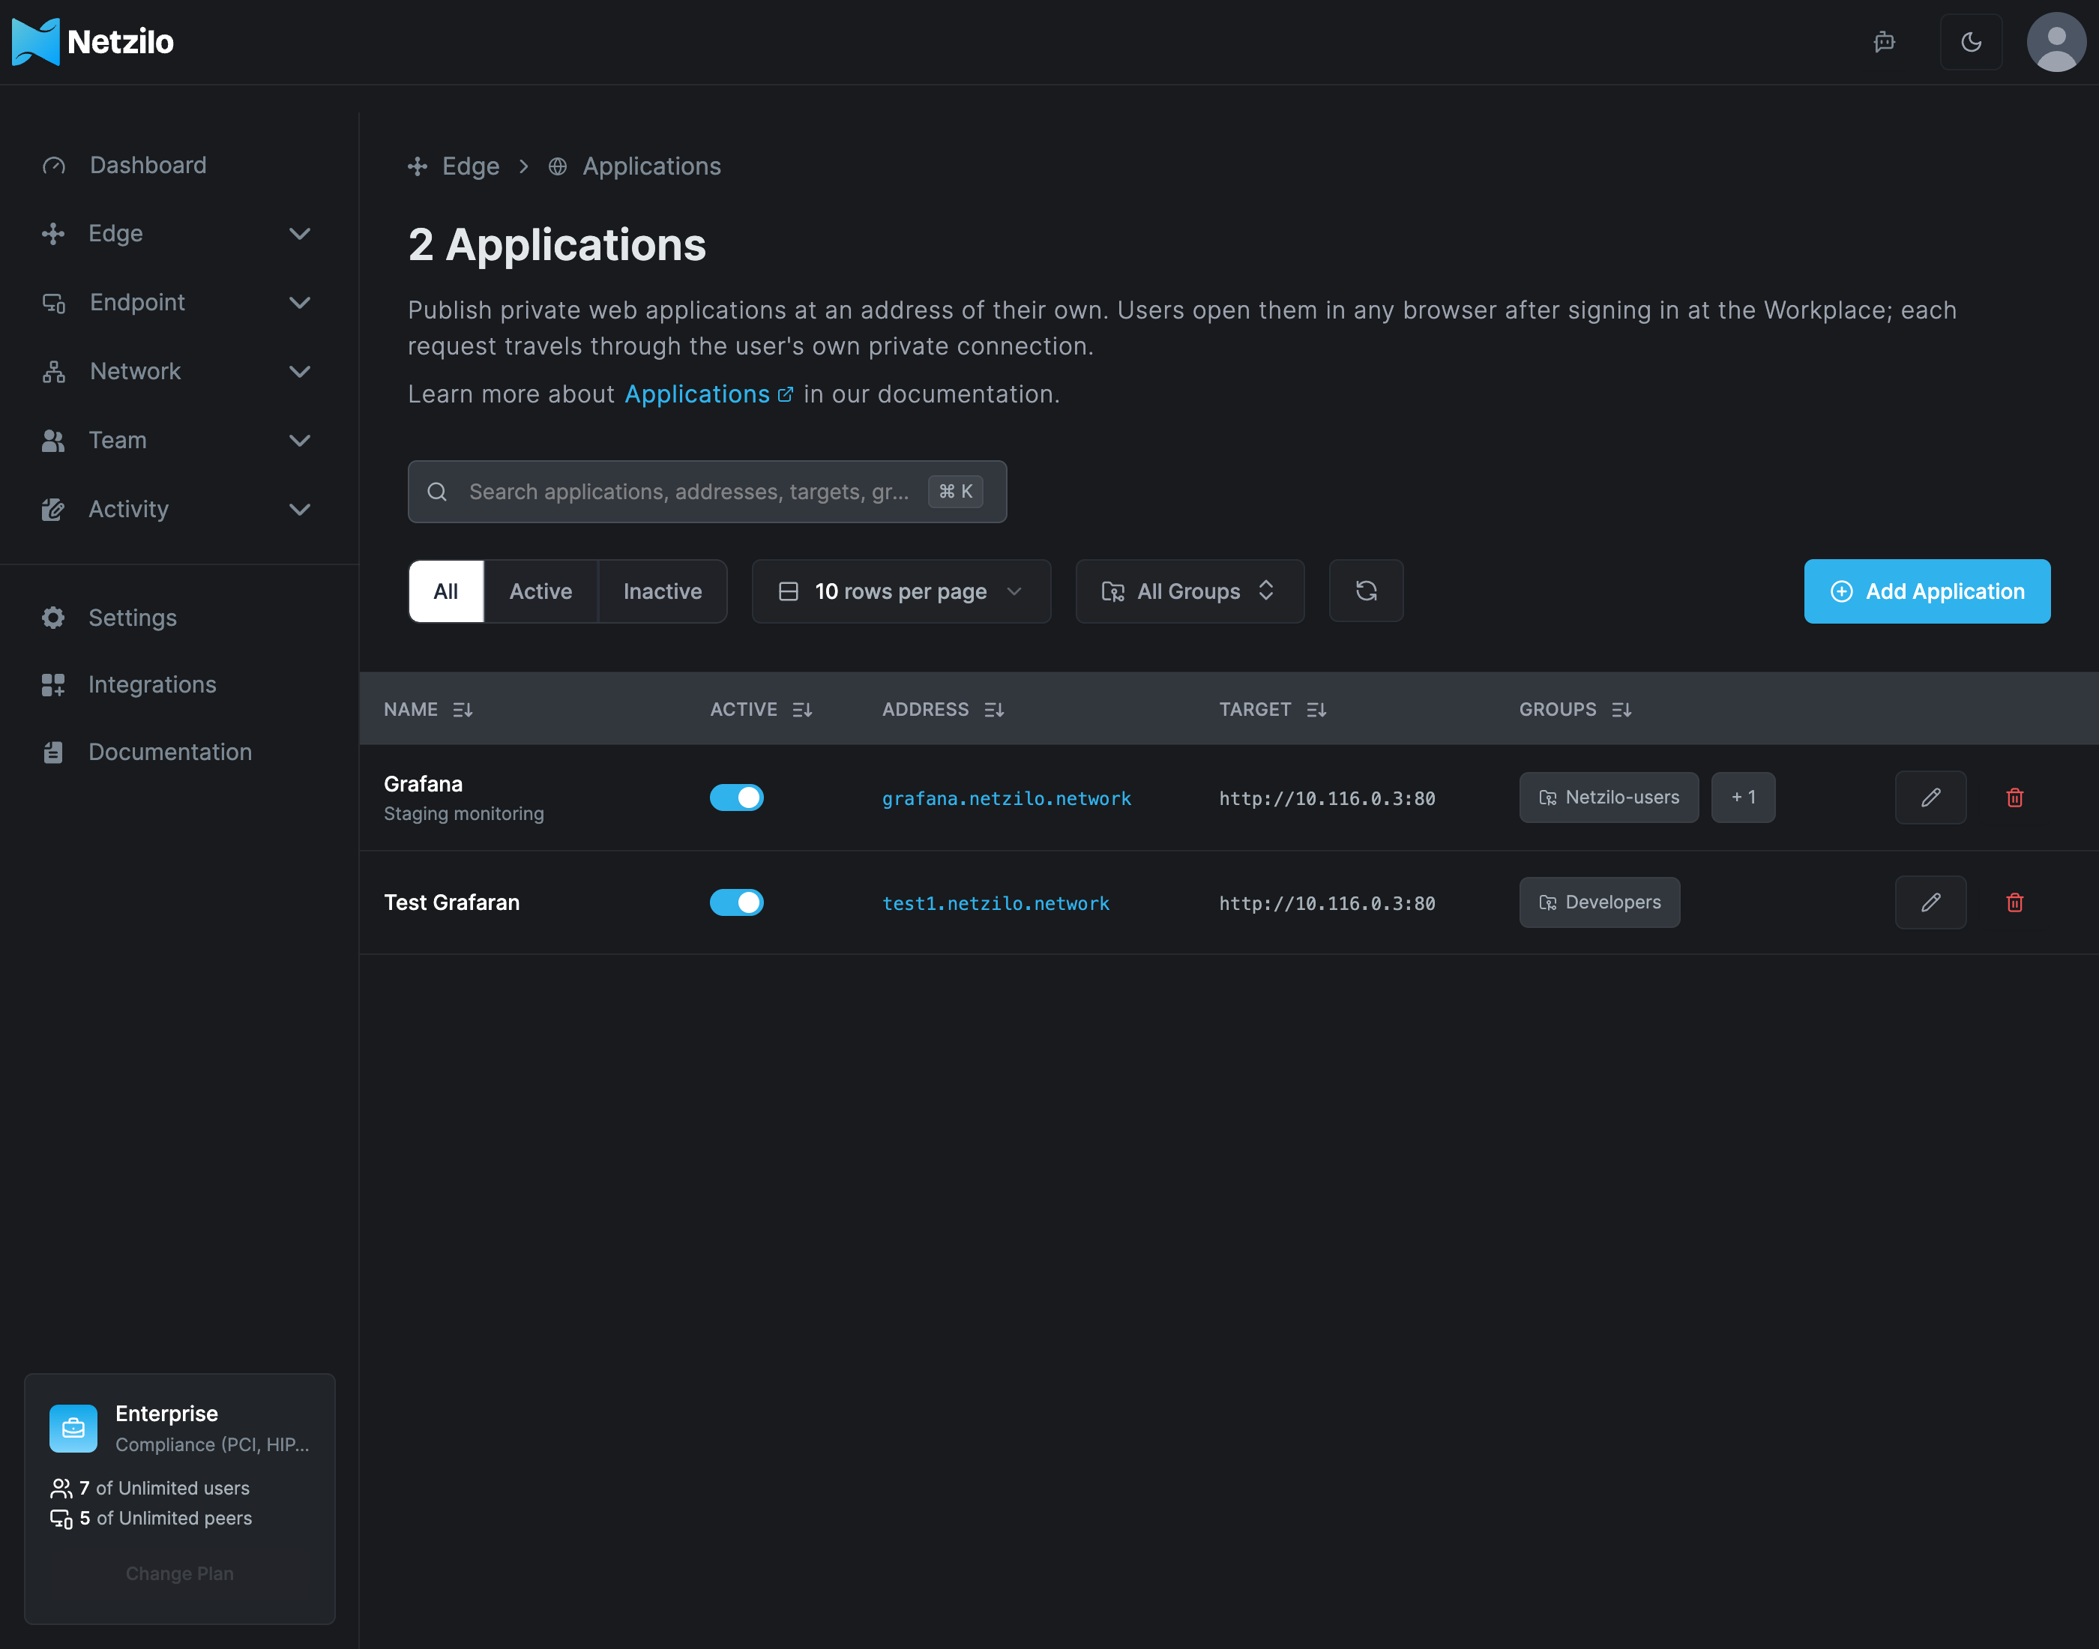The image size is (2099, 1649).
Task: Click the Enterprise plan briefcase icon
Action: tap(73, 1428)
